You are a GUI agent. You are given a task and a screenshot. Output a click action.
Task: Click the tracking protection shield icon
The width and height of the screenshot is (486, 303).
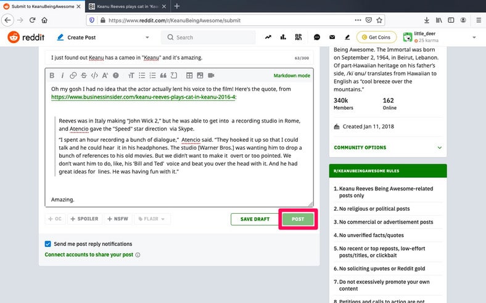click(x=92, y=20)
